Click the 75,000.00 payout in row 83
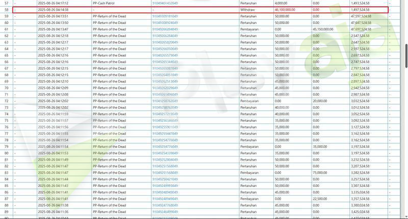 tap(320, 173)
